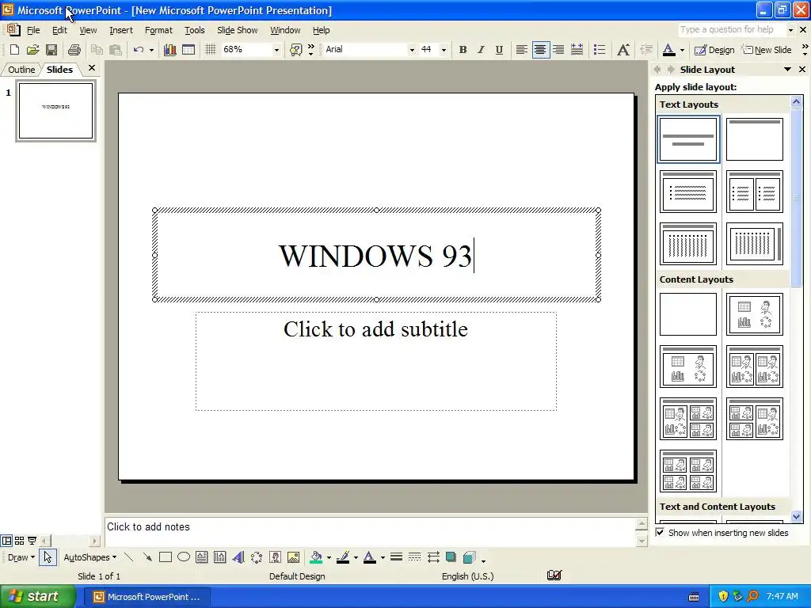Start Slide Show from current slide icon
The height and width of the screenshot is (608, 811).
coord(32,541)
